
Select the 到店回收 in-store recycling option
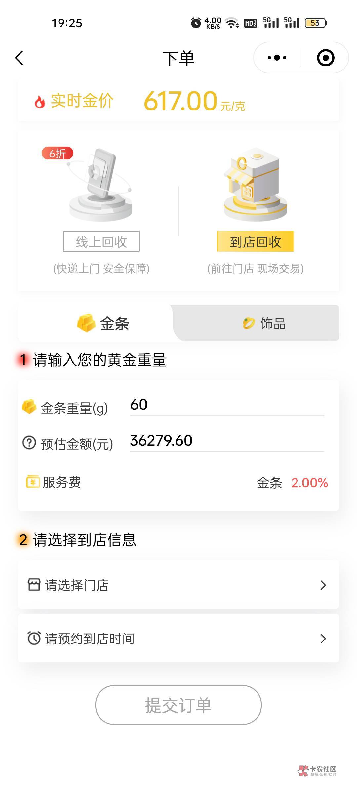pyautogui.click(x=255, y=242)
